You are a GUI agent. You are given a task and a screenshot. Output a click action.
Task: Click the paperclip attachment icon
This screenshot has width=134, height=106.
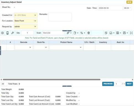(68, 33)
